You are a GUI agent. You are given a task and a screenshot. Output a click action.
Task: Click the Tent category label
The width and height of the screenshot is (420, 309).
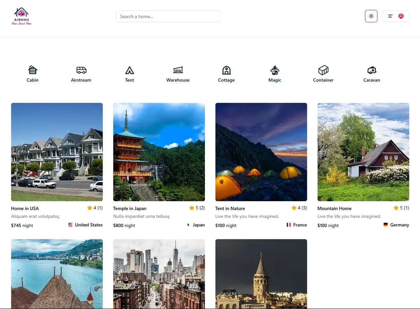pos(129,80)
